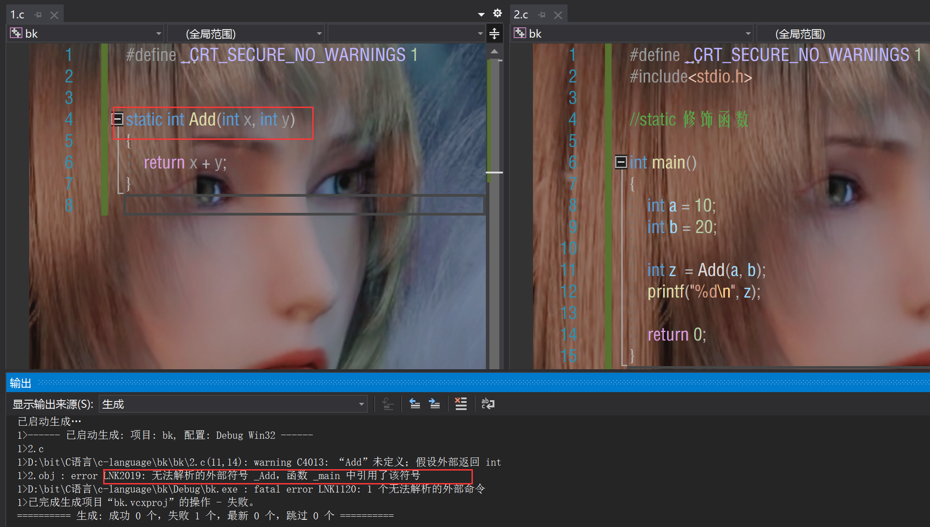Show the tab overflow list arrow
Image resolution: width=930 pixels, height=527 pixels.
481,14
